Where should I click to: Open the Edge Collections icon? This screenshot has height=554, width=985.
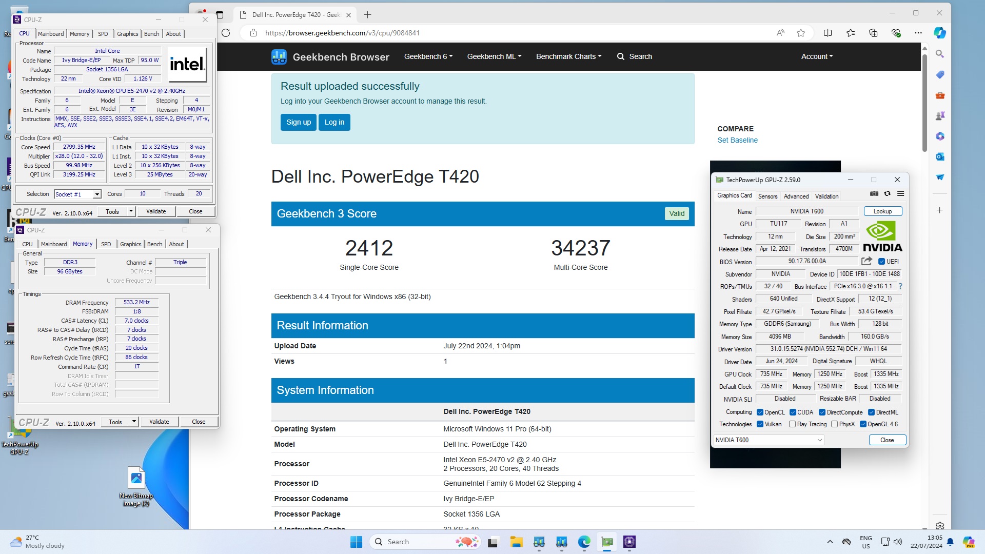[x=873, y=33]
